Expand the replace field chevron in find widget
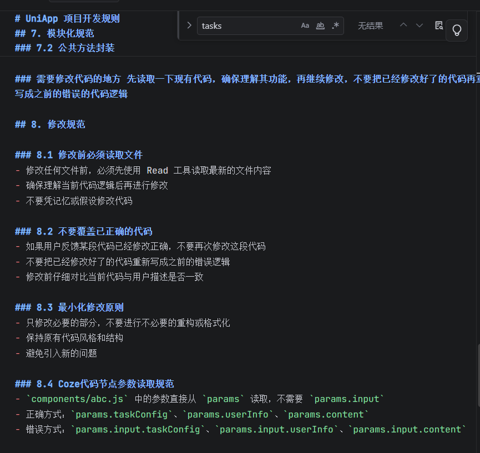 (189, 26)
